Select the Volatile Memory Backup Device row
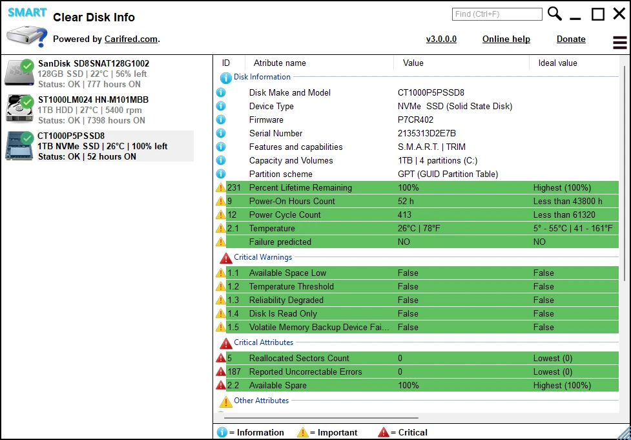631x440 pixels. click(x=417, y=328)
